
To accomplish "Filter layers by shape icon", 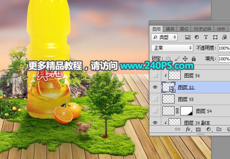I will tap(215, 37).
